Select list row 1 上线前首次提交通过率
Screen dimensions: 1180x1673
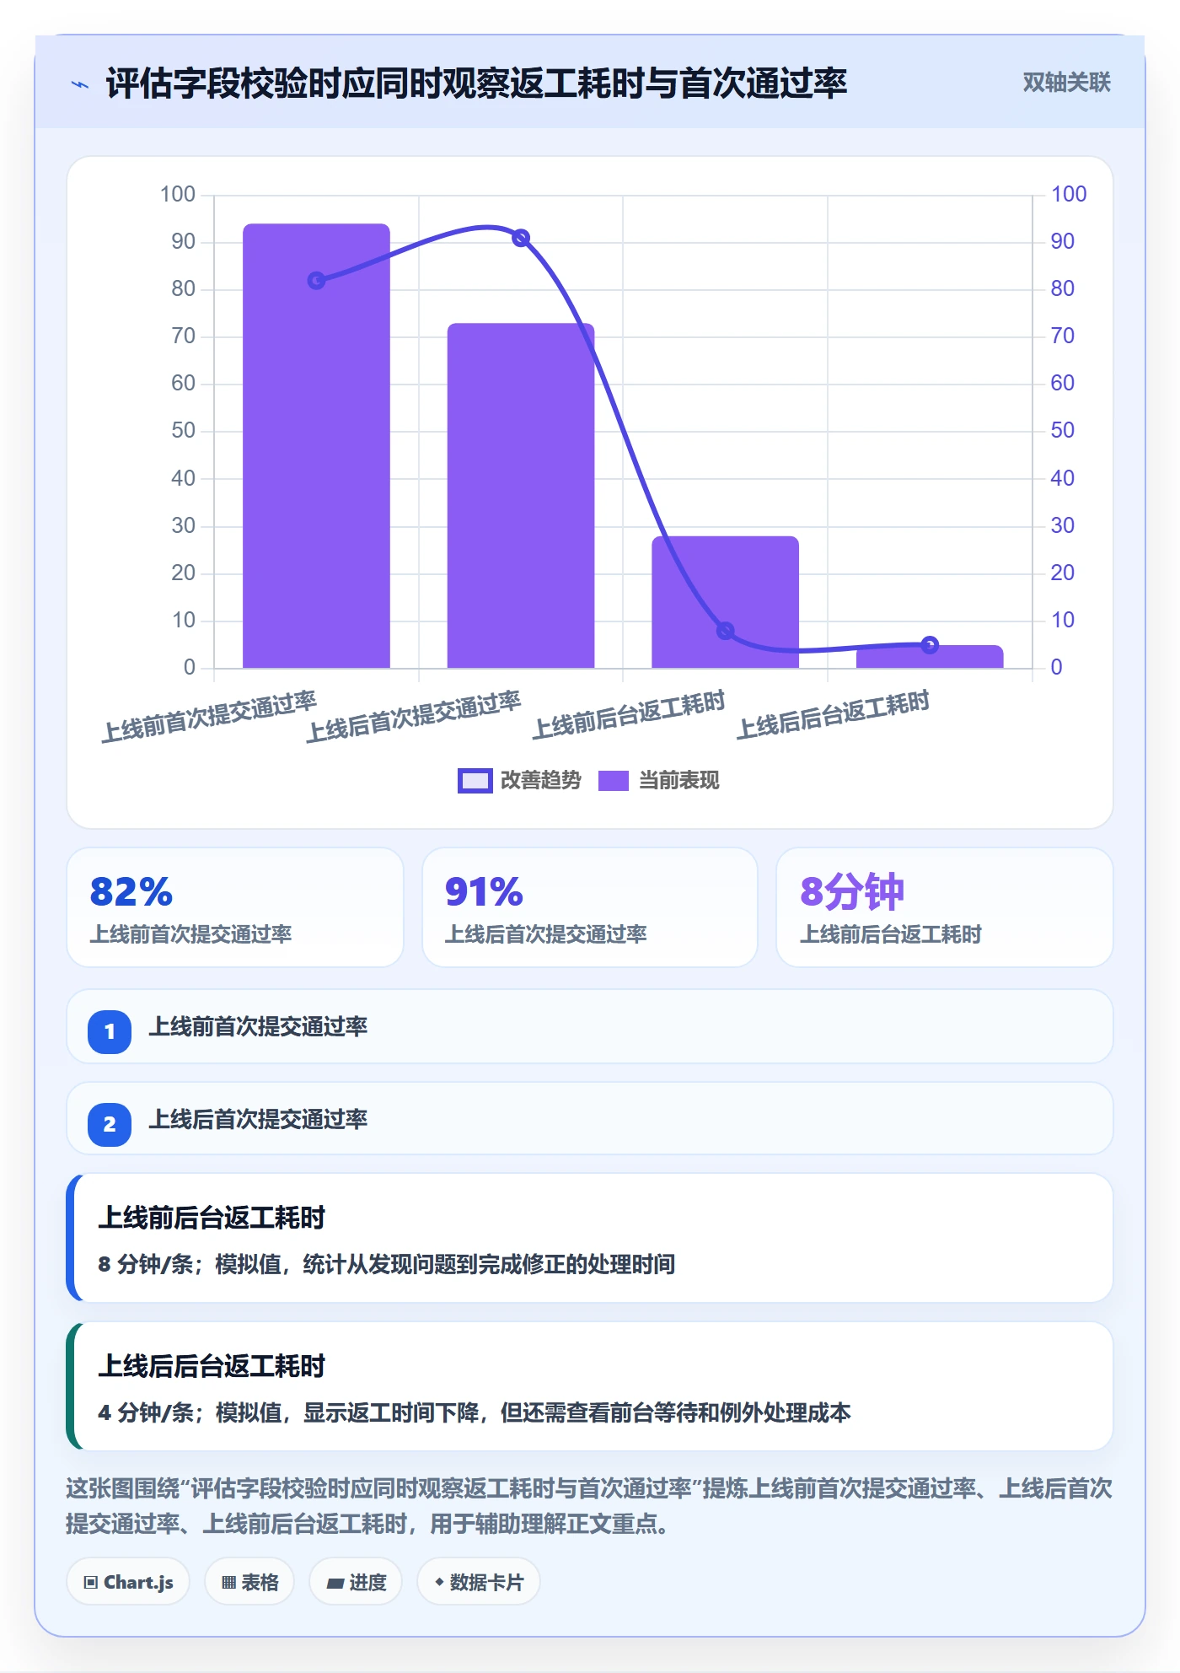590,1026
